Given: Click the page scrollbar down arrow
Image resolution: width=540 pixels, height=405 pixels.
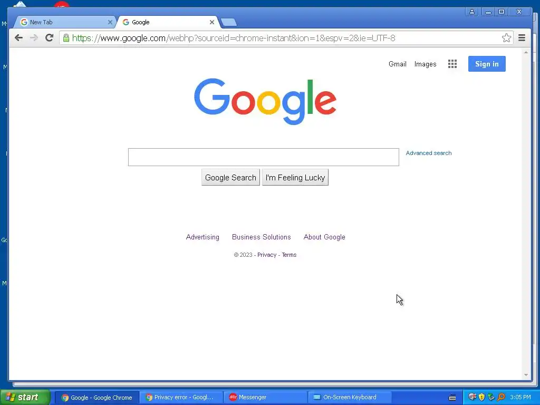Looking at the screenshot, I should pyautogui.click(x=526, y=375).
